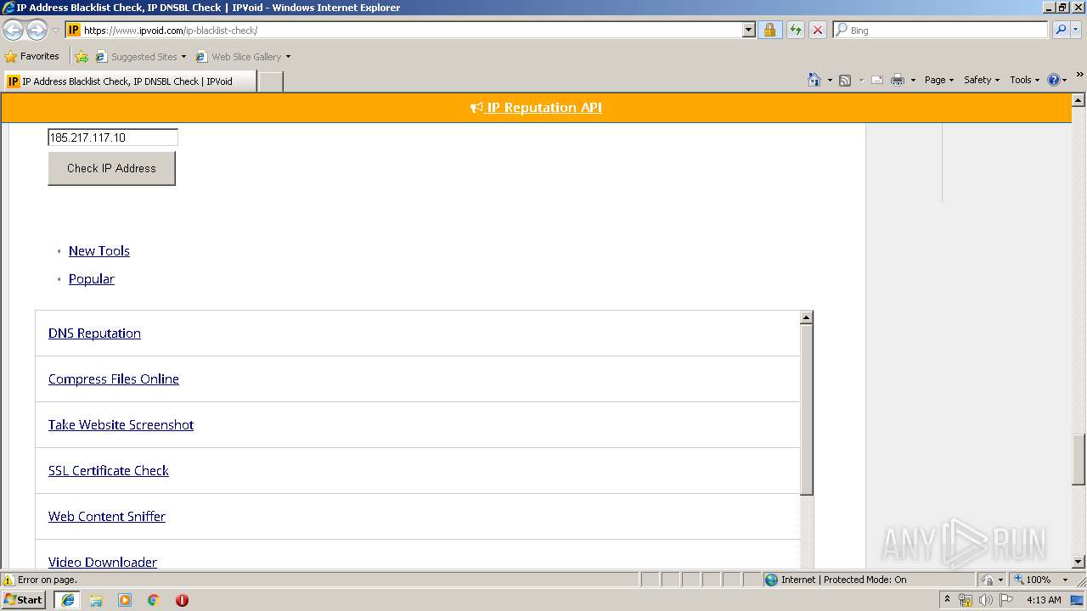Screen dimensions: 1087x611
Task: Click Add to Favorites Bar icon
Action: pyautogui.click(x=82, y=57)
